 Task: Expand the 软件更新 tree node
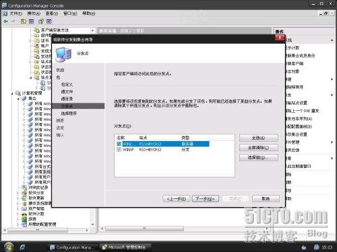tap(18, 198)
